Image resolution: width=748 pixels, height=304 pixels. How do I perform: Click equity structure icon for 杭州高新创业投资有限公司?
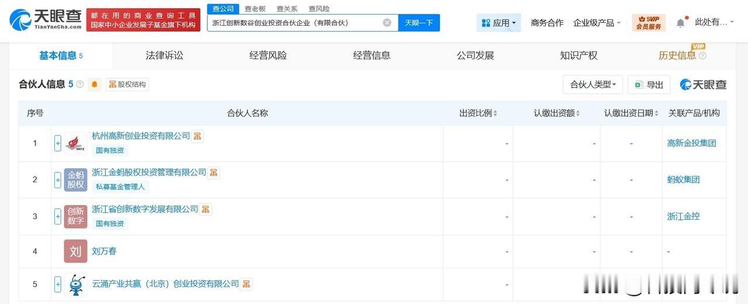pos(198,136)
